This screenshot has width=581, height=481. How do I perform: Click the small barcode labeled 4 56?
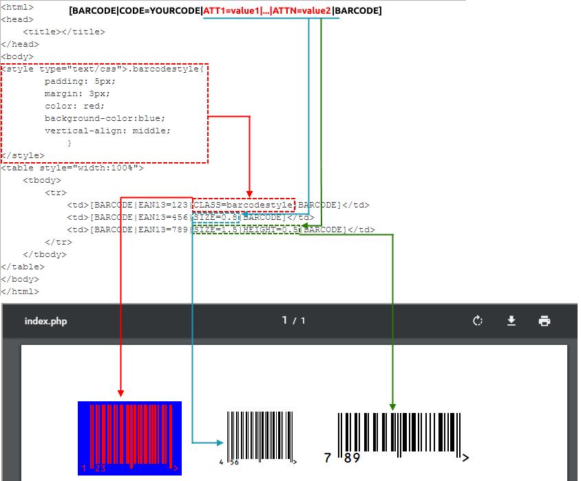tap(260, 438)
